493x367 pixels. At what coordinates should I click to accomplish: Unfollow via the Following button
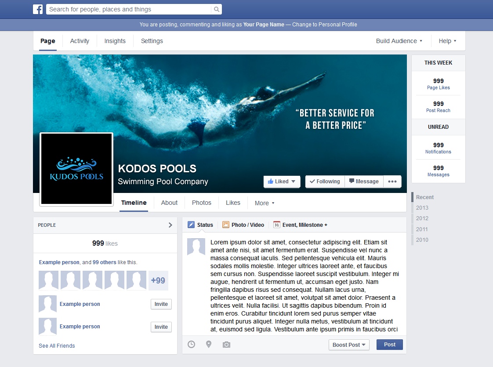(x=325, y=181)
